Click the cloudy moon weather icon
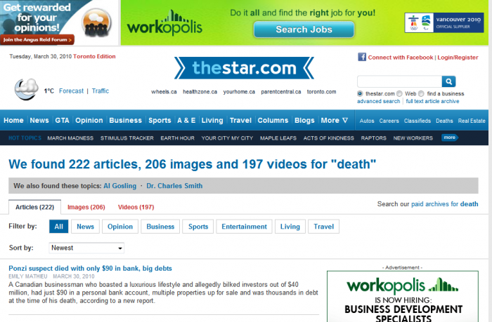This screenshot has height=322, width=492. (27, 89)
